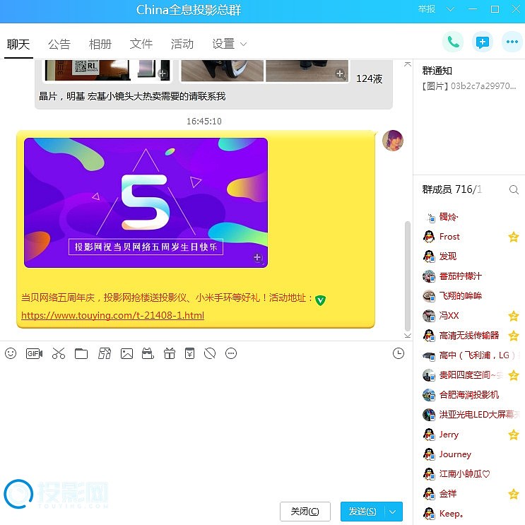The width and height of the screenshot is (525, 525).
Task: Open the three-dots more options button
Action: point(512,42)
